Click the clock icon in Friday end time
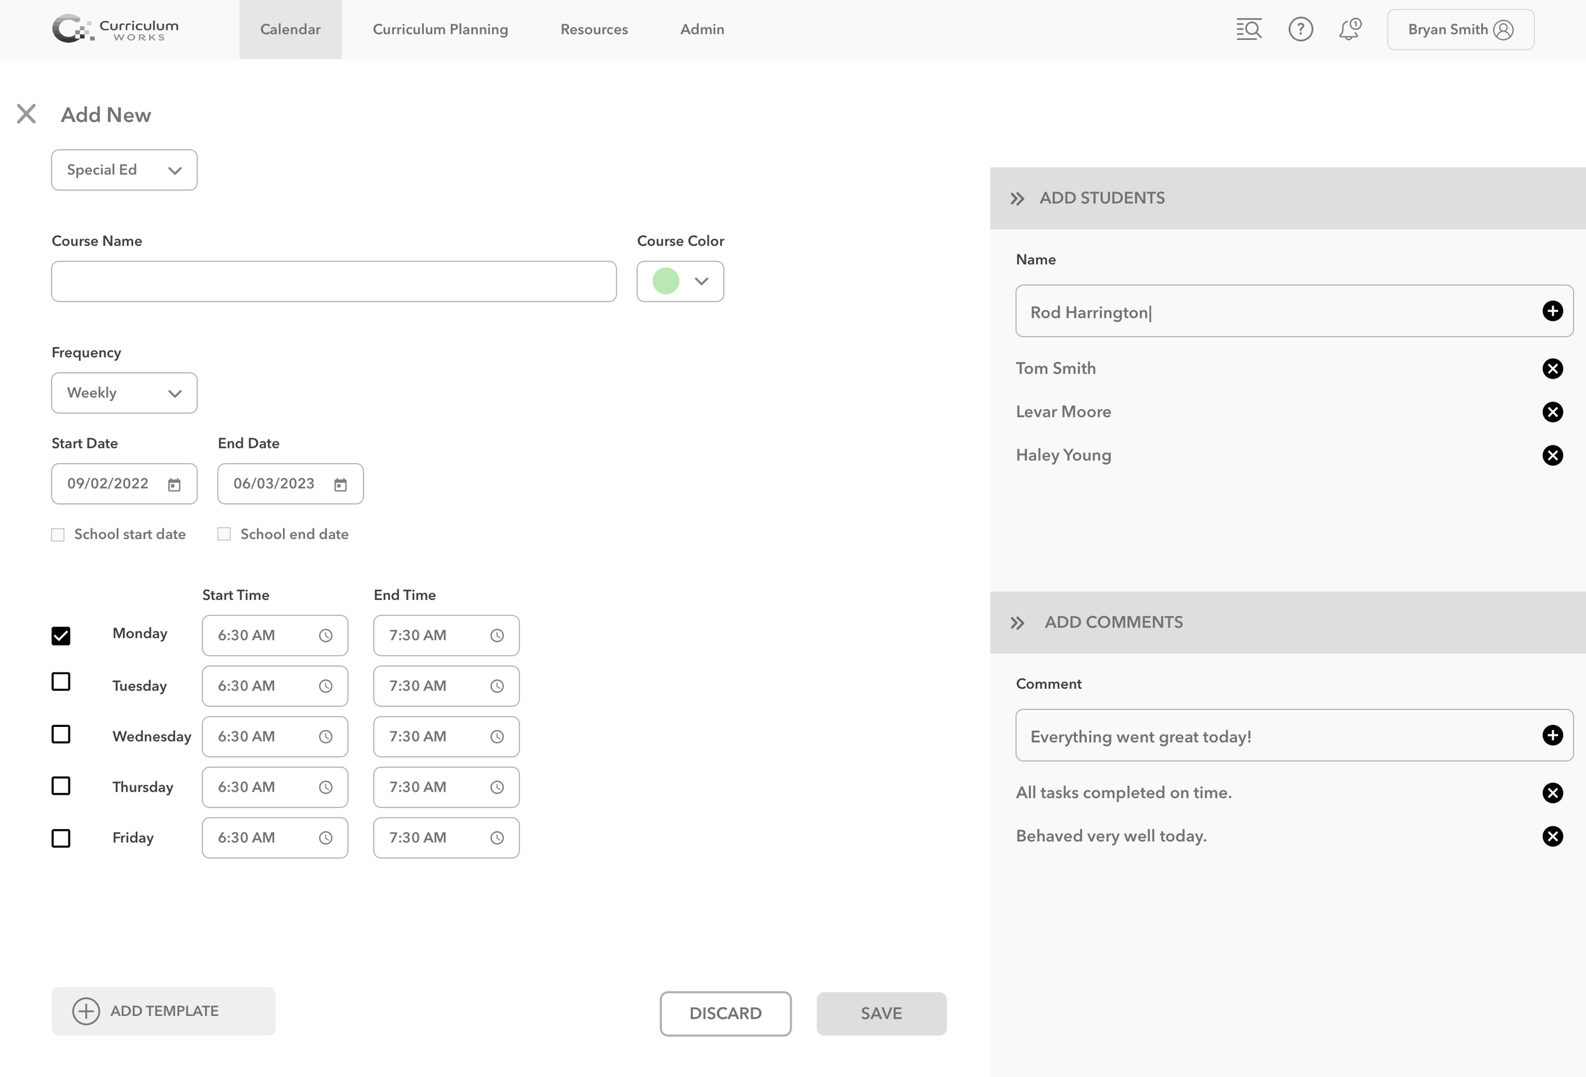This screenshot has height=1077, width=1586. pos(497,837)
